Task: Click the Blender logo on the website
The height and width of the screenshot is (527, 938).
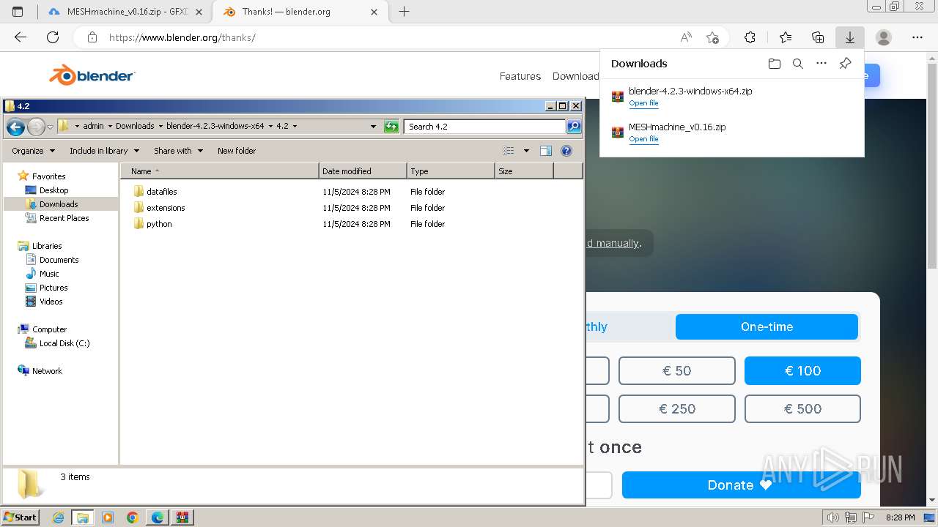Action: pyautogui.click(x=92, y=75)
